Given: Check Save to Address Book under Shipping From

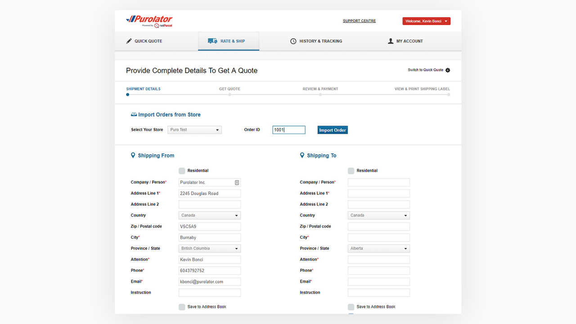Looking at the screenshot, I should pos(182,307).
